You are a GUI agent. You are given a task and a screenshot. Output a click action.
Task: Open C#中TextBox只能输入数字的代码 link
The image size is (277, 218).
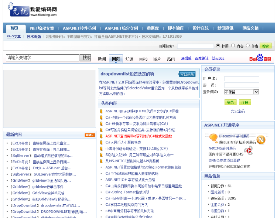click(x=132, y=173)
